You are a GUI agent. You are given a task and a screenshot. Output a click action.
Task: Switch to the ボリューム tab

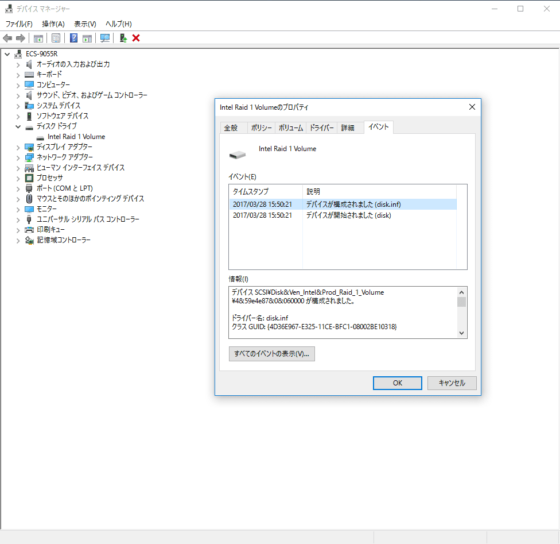(291, 128)
